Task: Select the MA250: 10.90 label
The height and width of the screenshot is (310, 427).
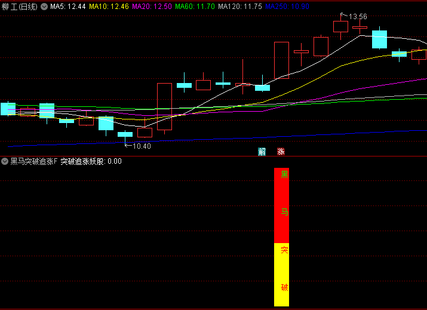Action: pyautogui.click(x=287, y=7)
